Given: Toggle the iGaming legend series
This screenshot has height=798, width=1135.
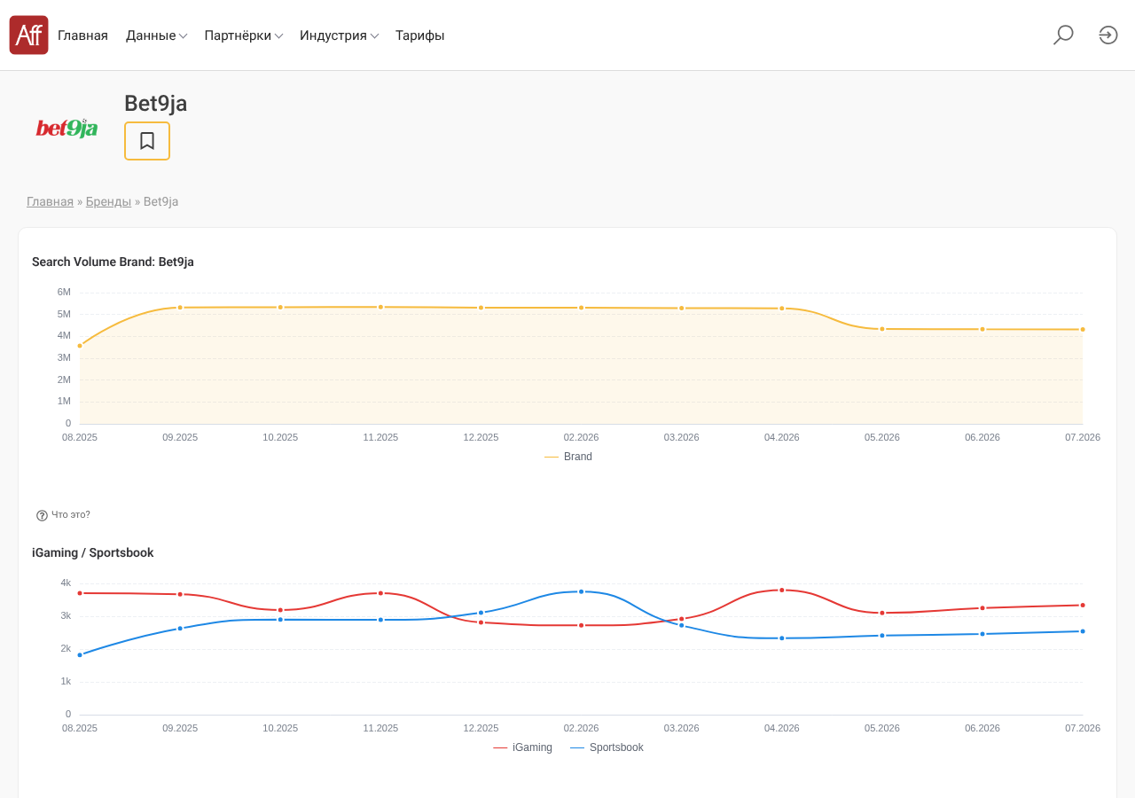Looking at the screenshot, I should (x=522, y=747).
